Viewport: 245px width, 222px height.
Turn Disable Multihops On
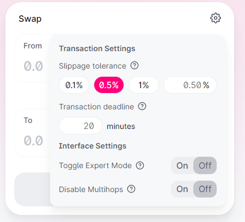[182, 189]
